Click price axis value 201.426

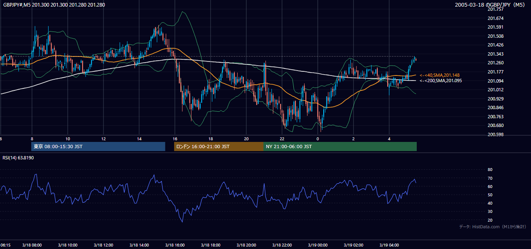tap(496, 45)
